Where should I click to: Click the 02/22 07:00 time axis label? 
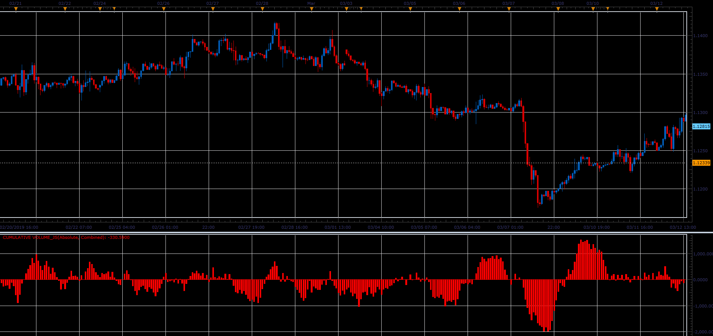pyautogui.click(x=79, y=227)
